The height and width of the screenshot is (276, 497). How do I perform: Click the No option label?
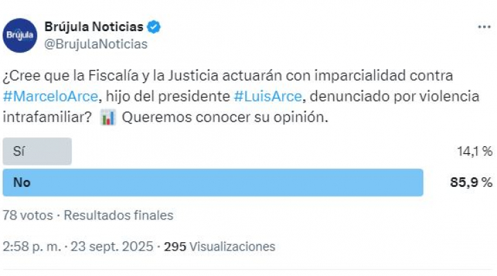pyautogui.click(x=22, y=183)
